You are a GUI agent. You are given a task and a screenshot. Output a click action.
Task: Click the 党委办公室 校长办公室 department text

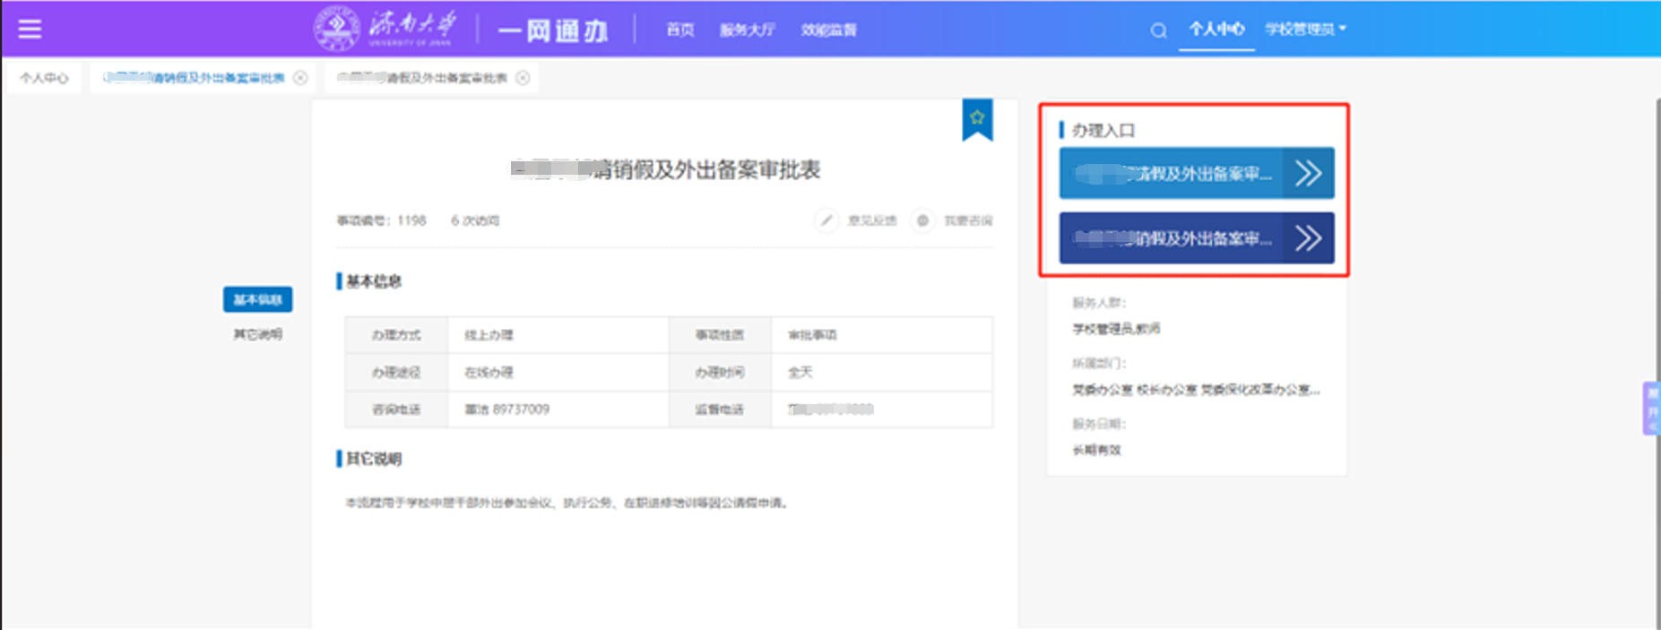tap(1196, 390)
